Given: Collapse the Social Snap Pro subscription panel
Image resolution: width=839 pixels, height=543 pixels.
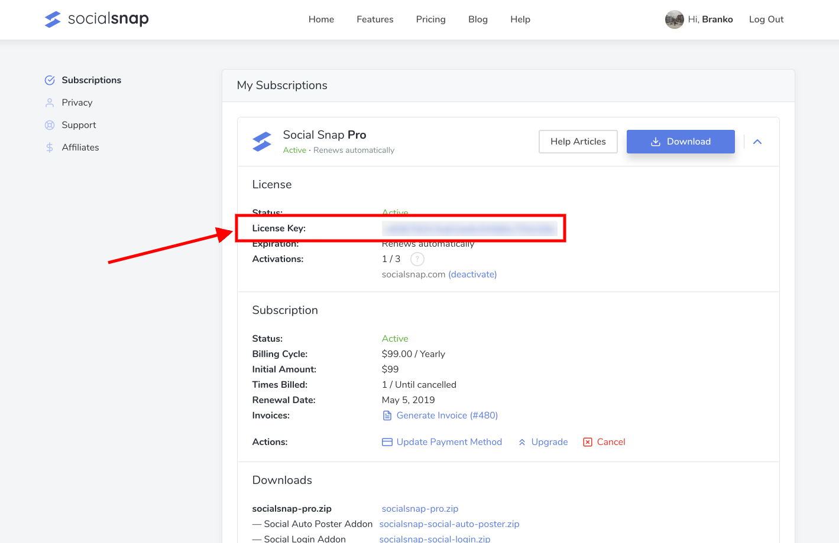Looking at the screenshot, I should (x=757, y=142).
